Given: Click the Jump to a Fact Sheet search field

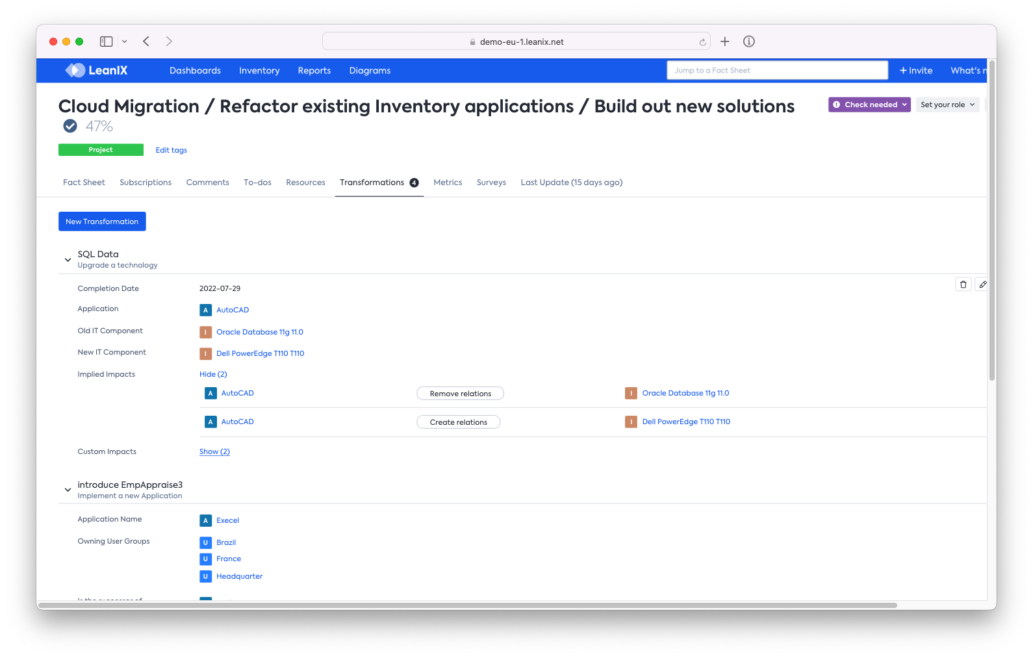Looking at the screenshot, I should click(x=777, y=70).
